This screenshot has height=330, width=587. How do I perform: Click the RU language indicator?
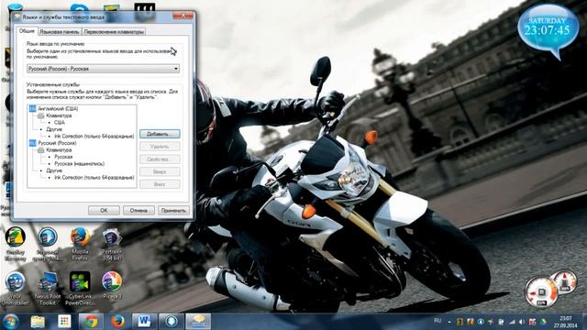tap(437, 321)
